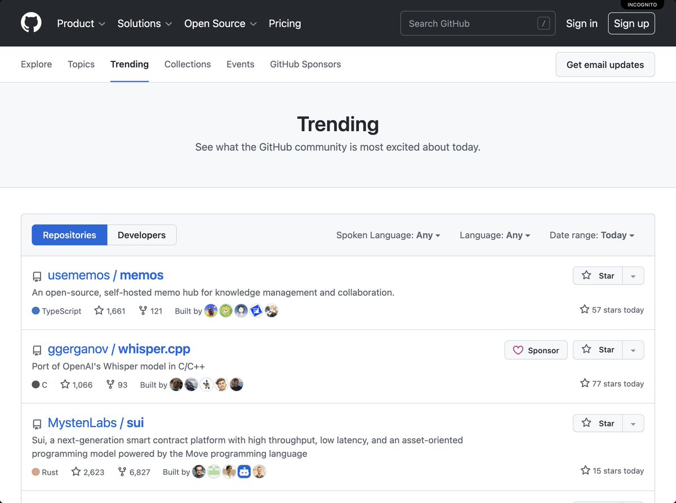
Task: Expand star list options for memos
Action: point(633,275)
